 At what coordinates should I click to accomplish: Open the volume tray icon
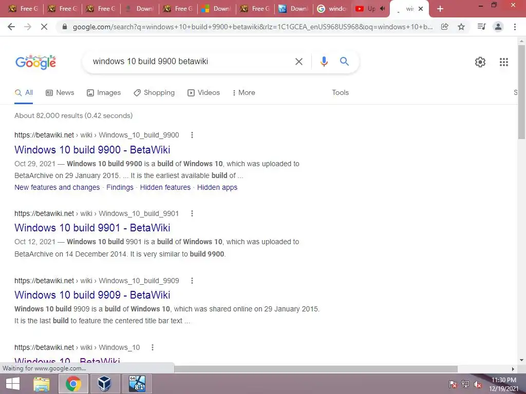coord(478,384)
